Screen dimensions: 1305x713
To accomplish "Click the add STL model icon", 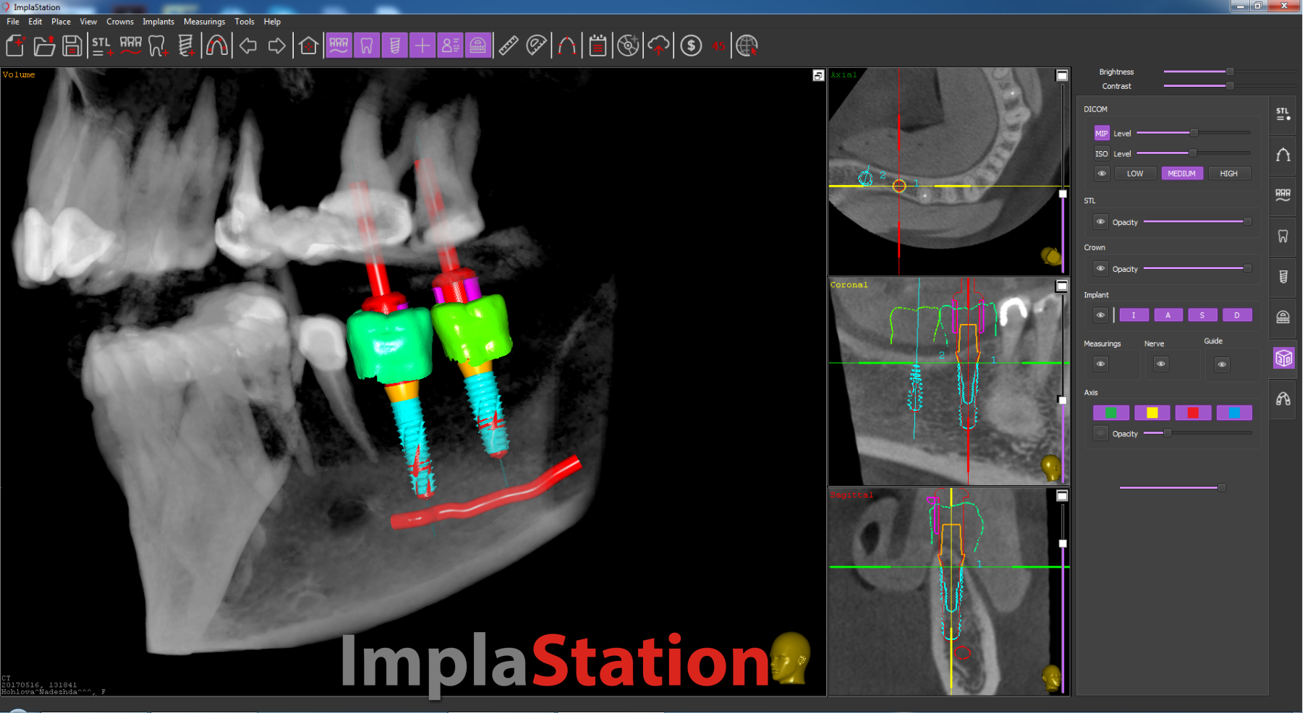I will tap(102, 46).
